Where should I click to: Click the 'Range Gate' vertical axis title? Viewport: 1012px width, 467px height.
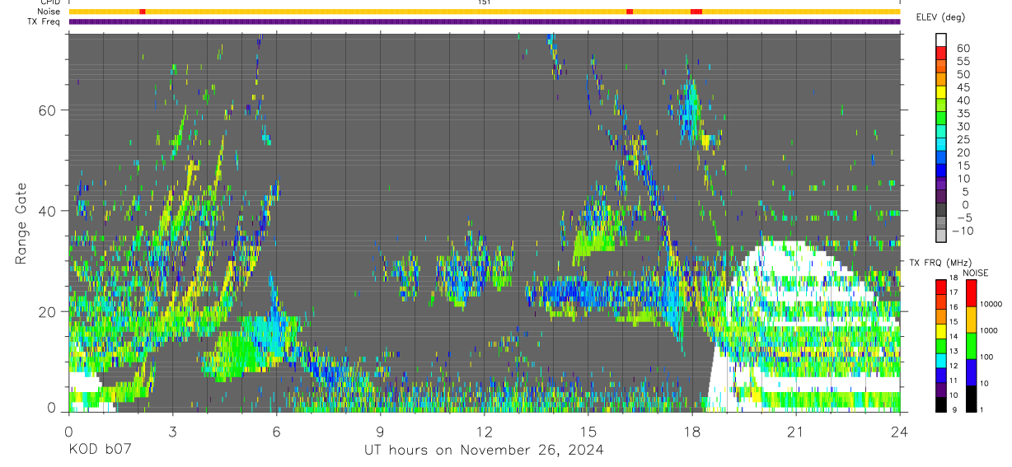point(21,222)
